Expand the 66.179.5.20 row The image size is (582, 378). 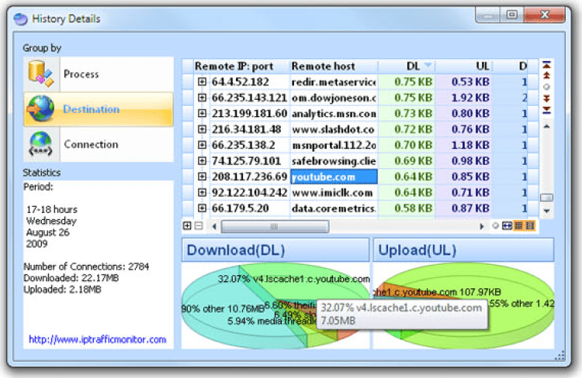coord(202,208)
